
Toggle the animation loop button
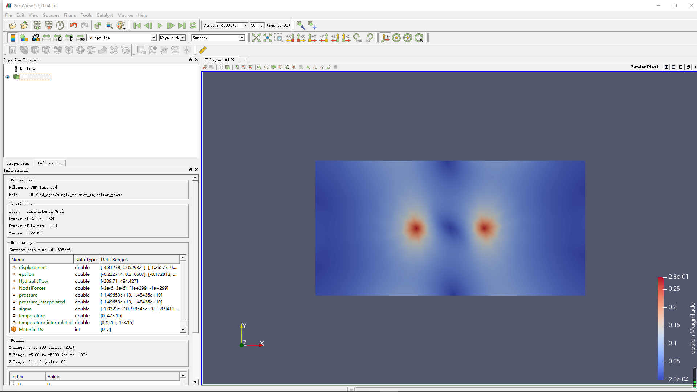(193, 25)
